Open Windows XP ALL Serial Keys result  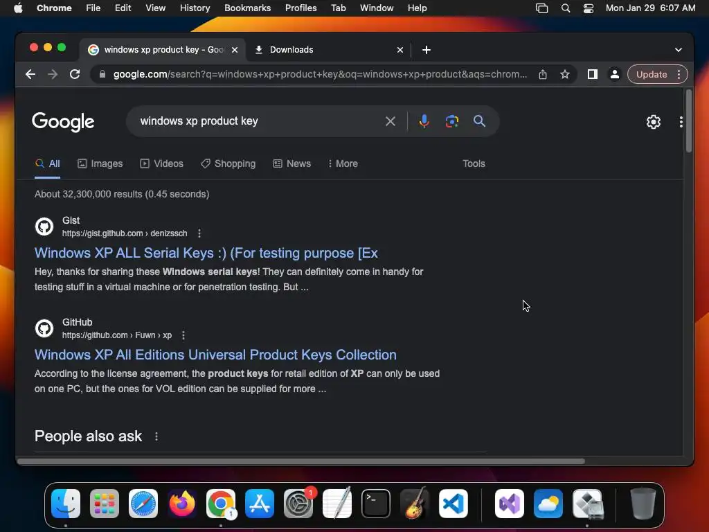[206, 253]
